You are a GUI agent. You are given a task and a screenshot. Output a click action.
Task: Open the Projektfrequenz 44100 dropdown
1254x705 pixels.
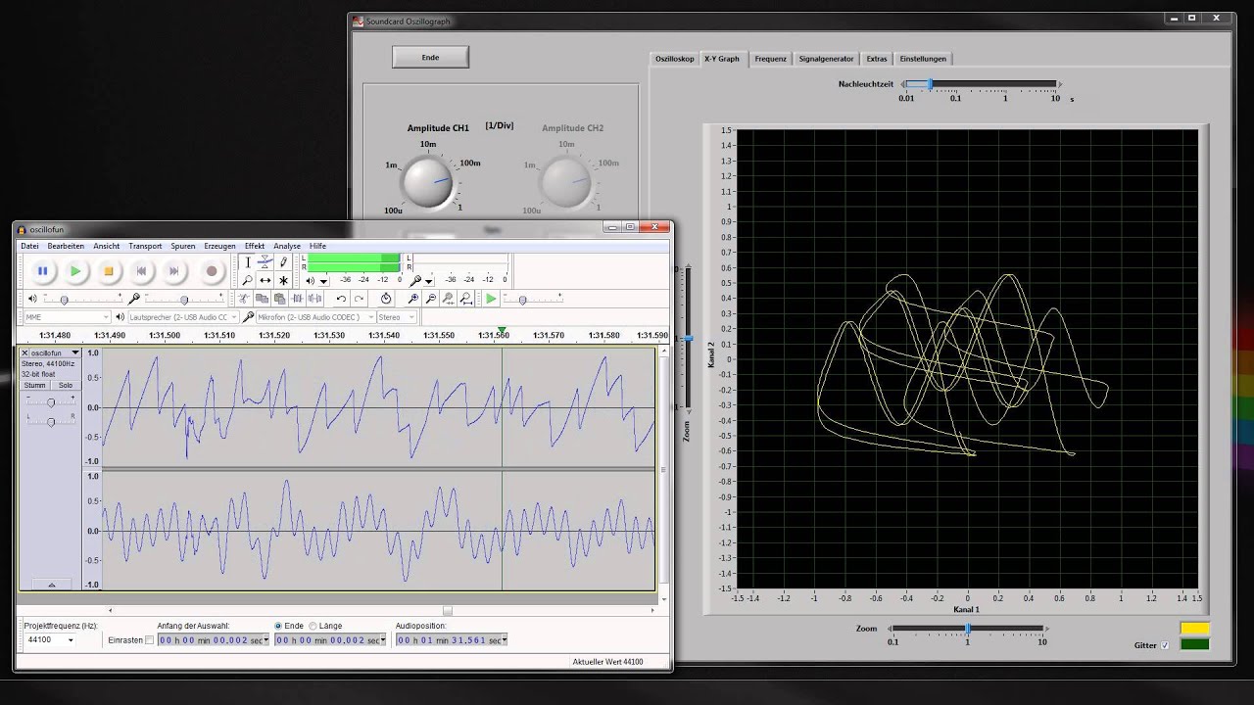click(71, 640)
